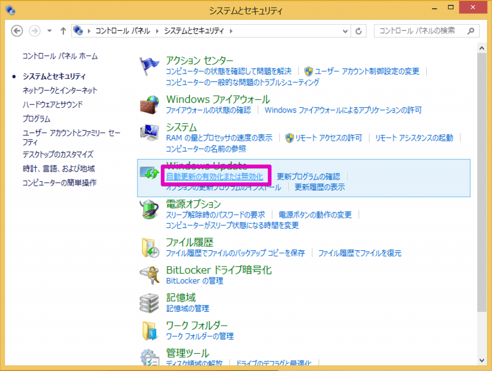
Task: Go back with the back arrow button
Action: [x=17, y=31]
